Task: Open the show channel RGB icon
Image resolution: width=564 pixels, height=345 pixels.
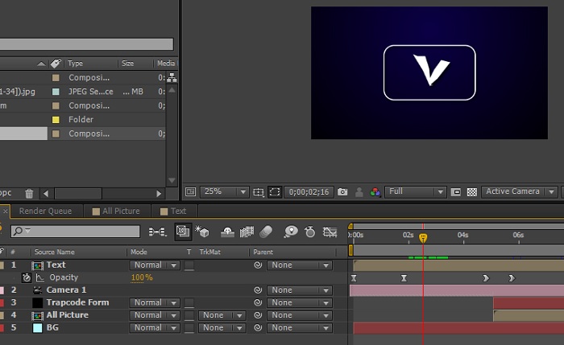Action: pos(375,192)
